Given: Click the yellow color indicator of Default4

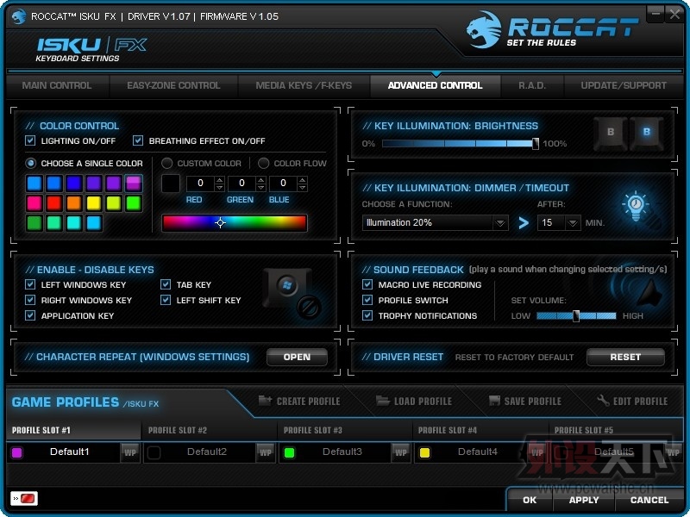Looking at the screenshot, I should (424, 453).
